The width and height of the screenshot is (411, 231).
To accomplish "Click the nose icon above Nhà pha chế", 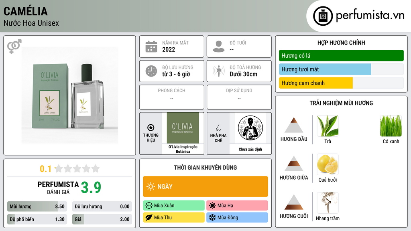I will [218, 128].
